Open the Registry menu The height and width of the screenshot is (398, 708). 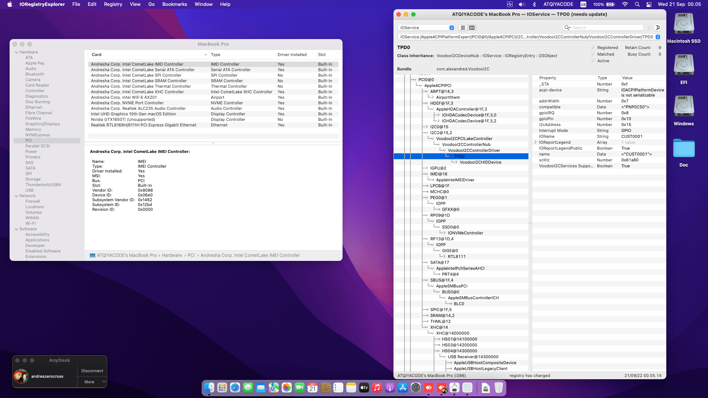(x=113, y=4)
